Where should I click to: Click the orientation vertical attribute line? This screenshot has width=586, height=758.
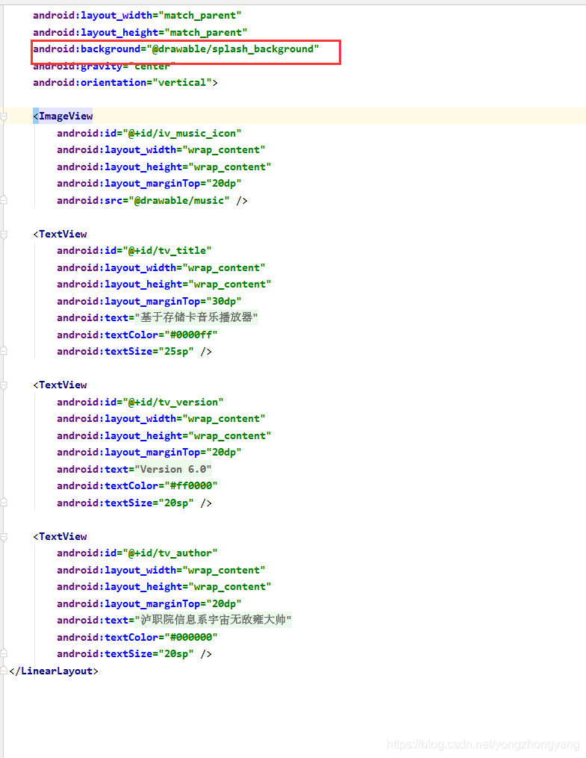(x=125, y=83)
